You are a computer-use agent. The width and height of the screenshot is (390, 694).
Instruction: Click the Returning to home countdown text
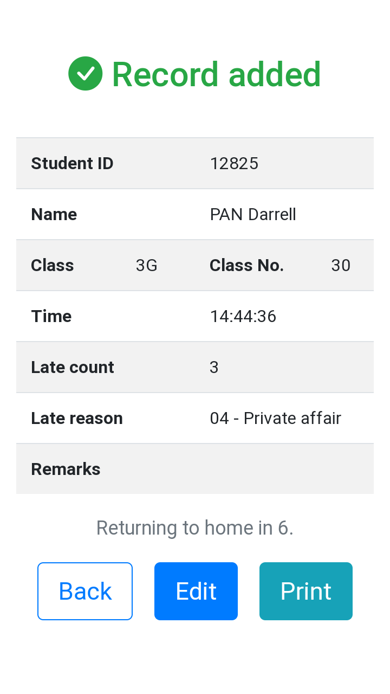(x=195, y=527)
